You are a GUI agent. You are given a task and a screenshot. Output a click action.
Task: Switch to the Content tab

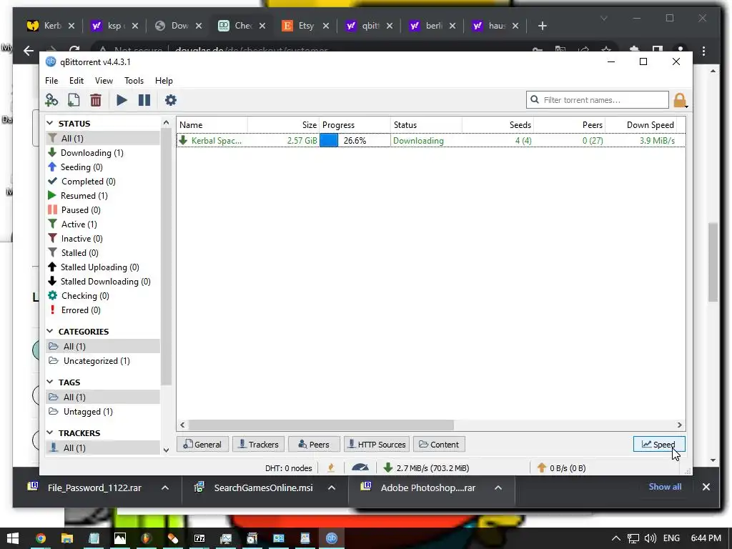click(440, 444)
